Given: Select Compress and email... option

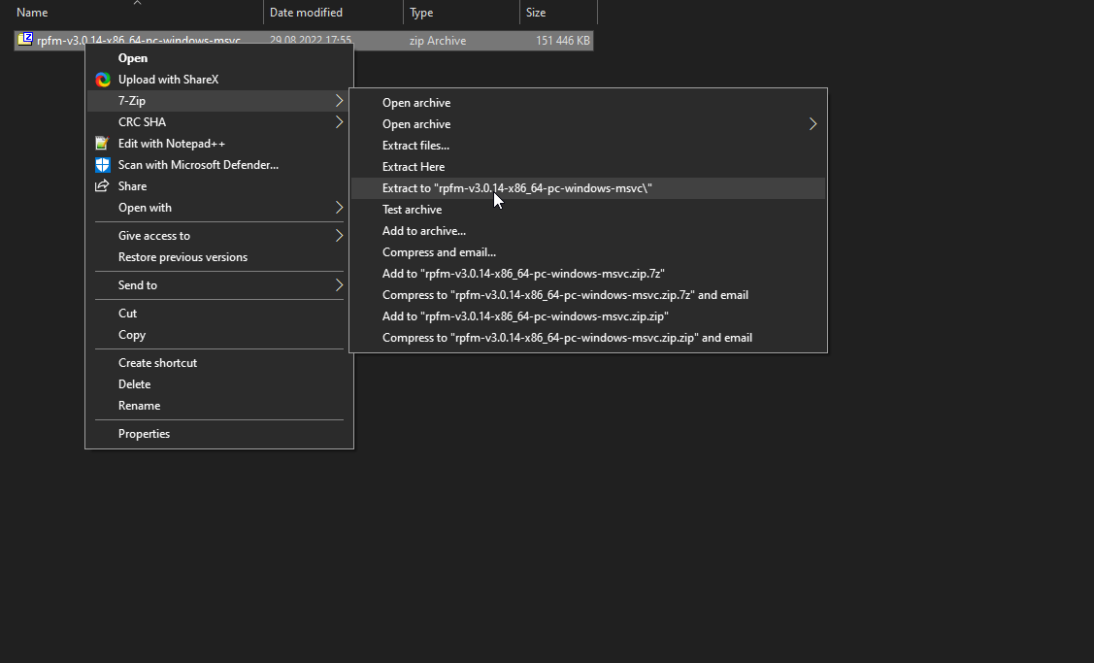Looking at the screenshot, I should coord(588,252).
